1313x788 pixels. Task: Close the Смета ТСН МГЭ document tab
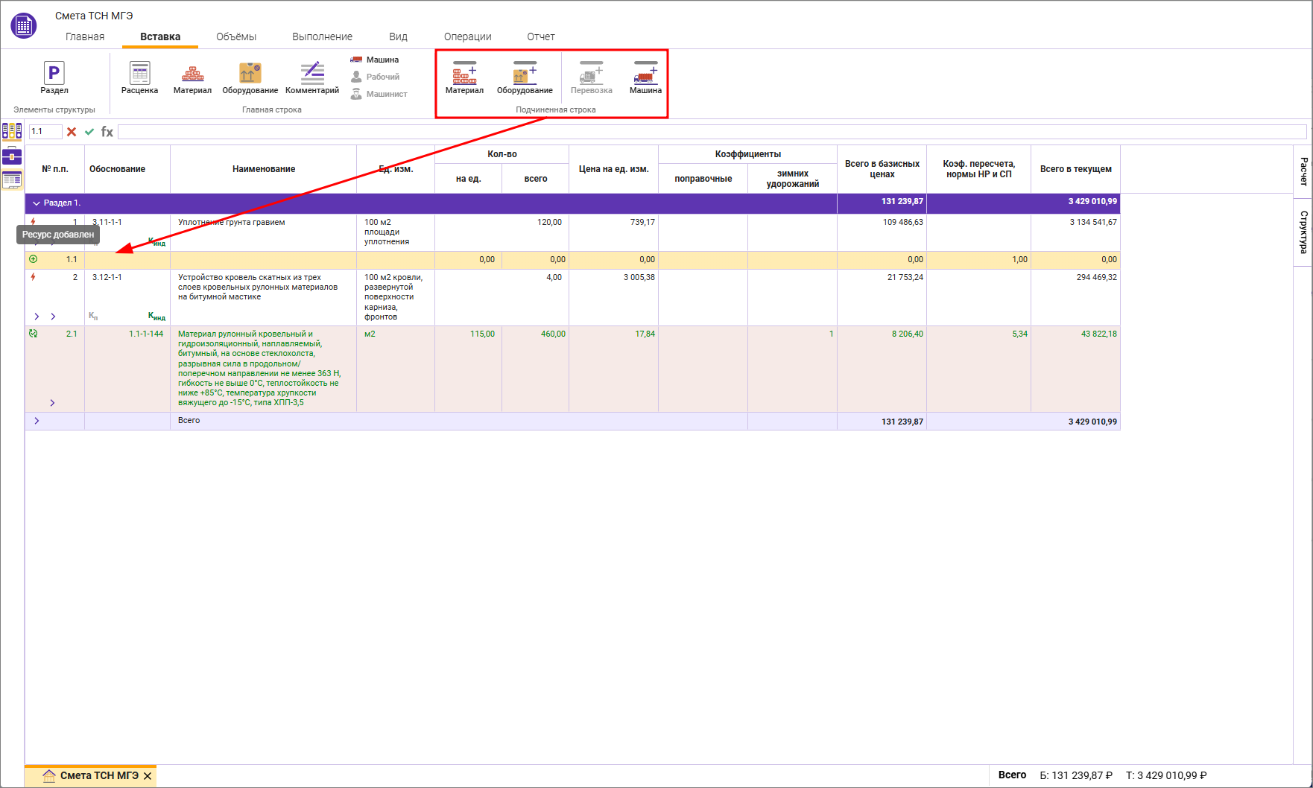pyautogui.click(x=148, y=776)
